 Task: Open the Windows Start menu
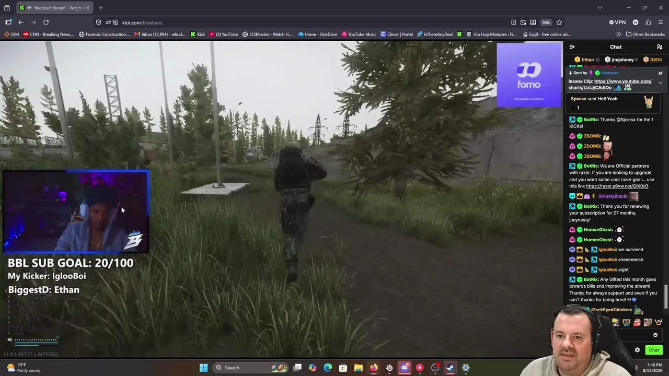pos(203,368)
